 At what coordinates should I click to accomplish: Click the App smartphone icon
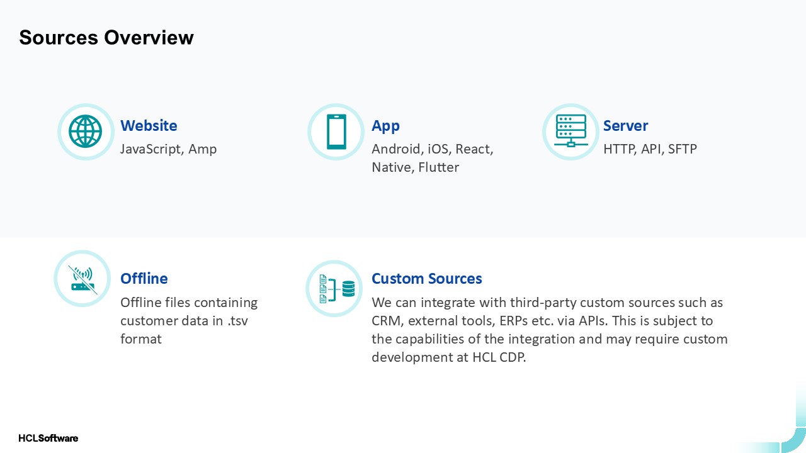pyautogui.click(x=336, y=131)
